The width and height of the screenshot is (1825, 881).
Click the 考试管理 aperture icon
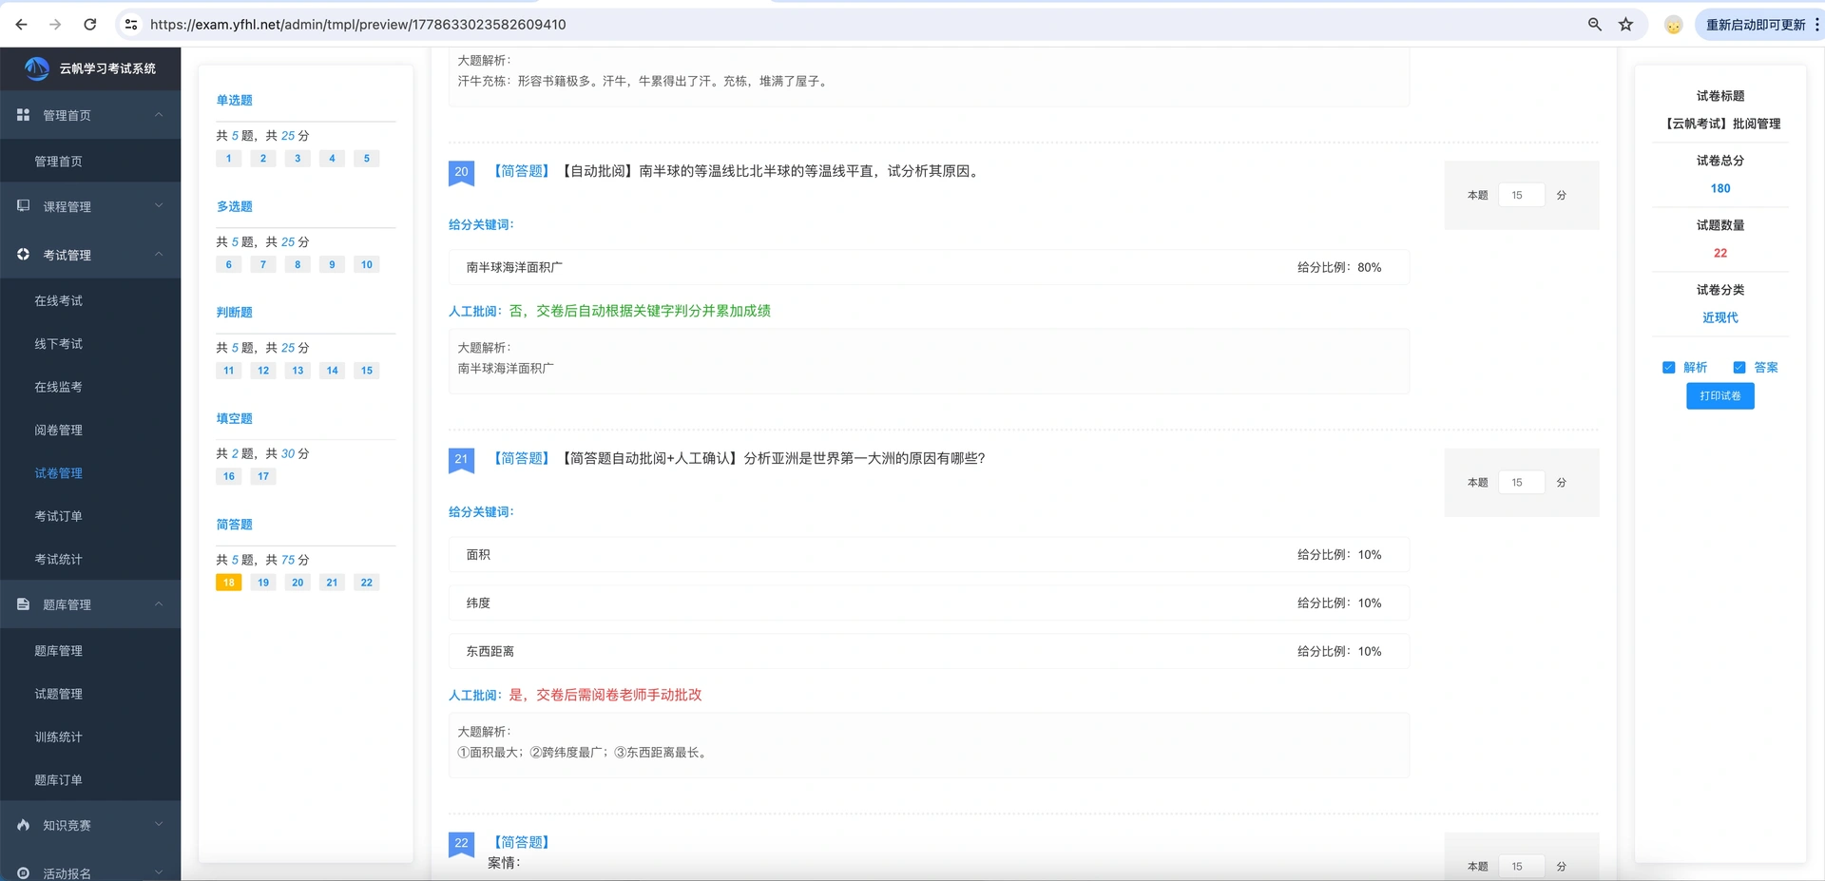tap(24, 255)
